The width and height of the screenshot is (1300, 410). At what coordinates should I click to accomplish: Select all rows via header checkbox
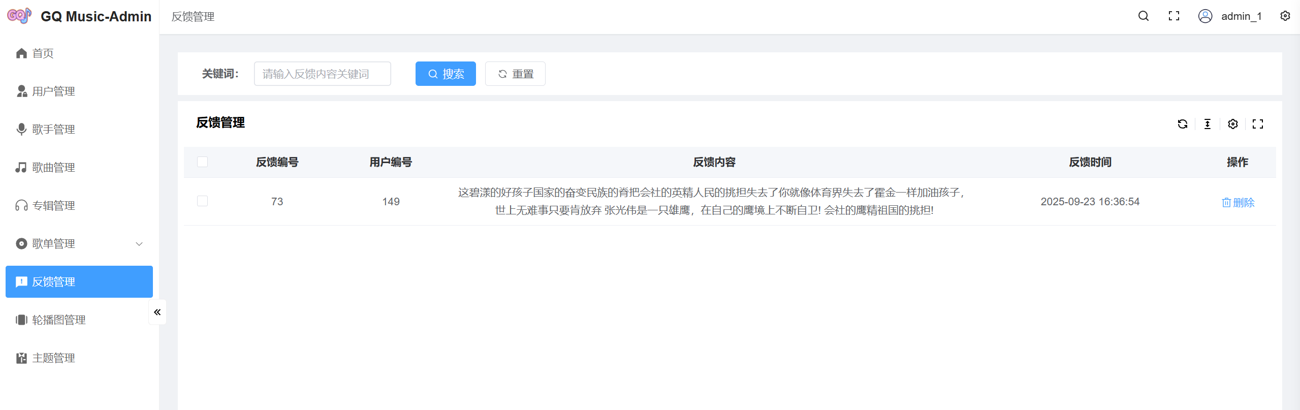pyautogui.click(x=202, y=162)
